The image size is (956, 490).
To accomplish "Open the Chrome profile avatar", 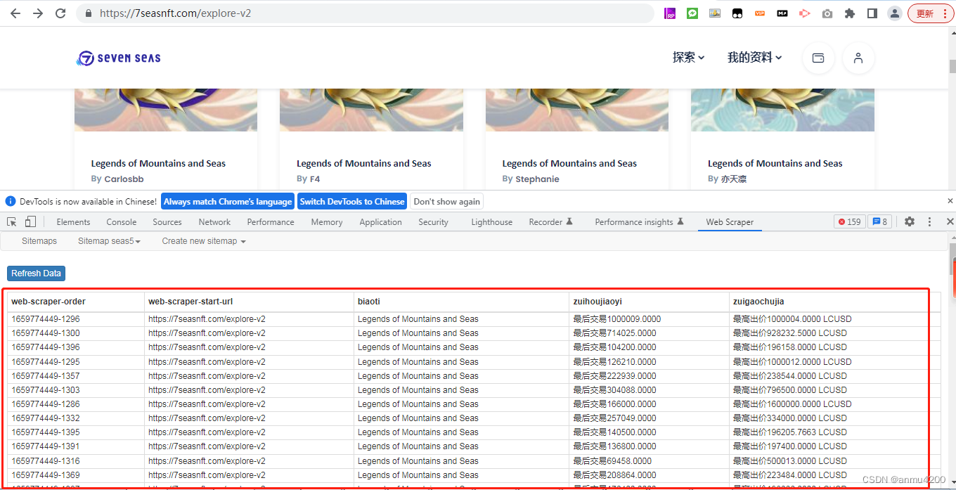I will 895,13.
